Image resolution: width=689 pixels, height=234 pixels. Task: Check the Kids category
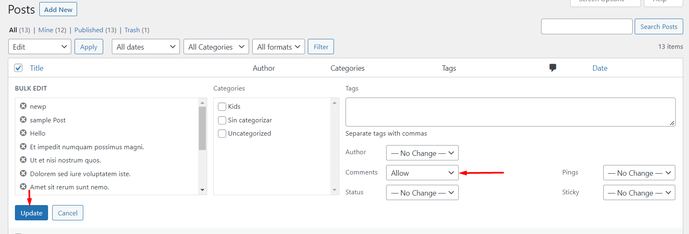click(x=222, y=107)
